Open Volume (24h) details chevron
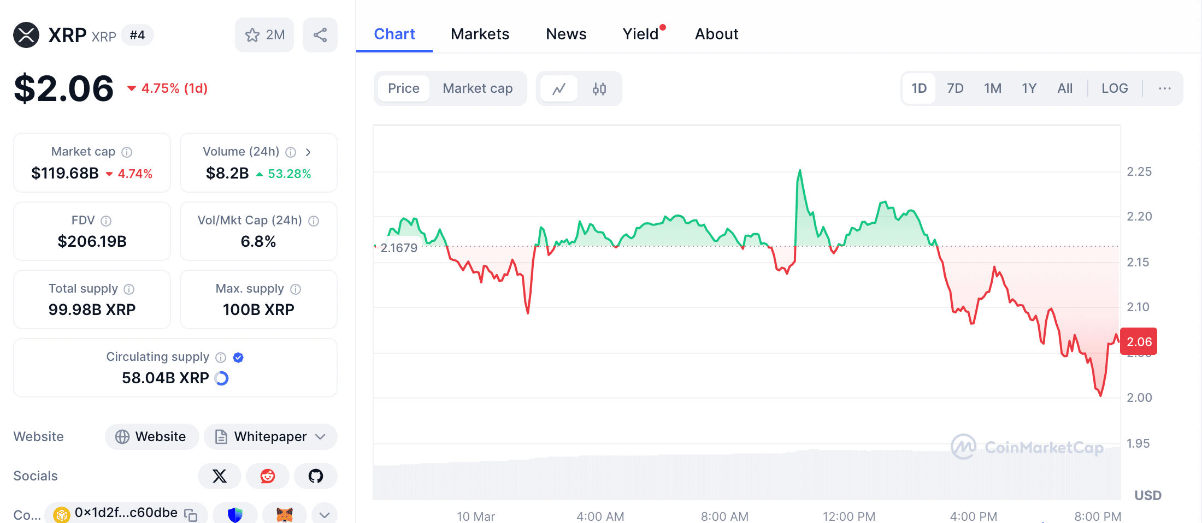 coord(308,152)
